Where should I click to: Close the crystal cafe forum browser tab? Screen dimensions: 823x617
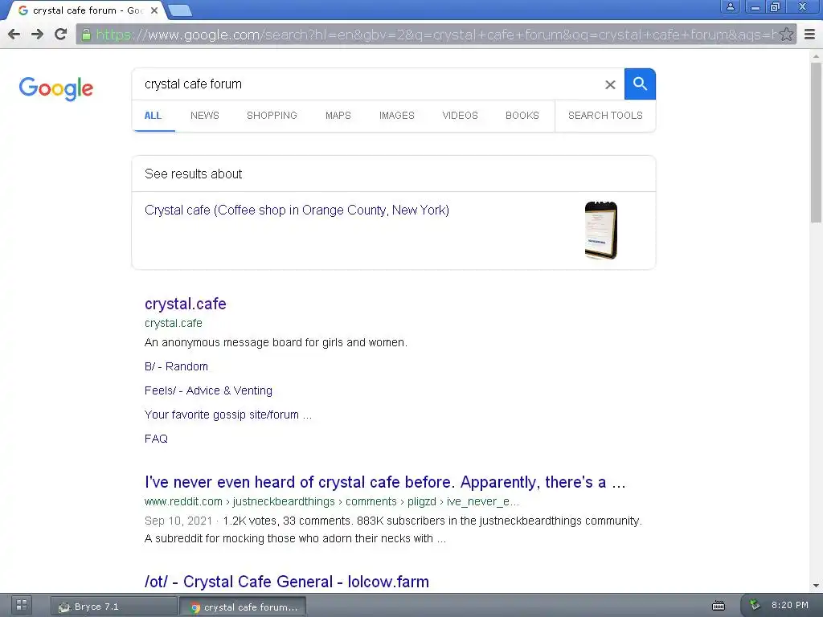(154, 10)
